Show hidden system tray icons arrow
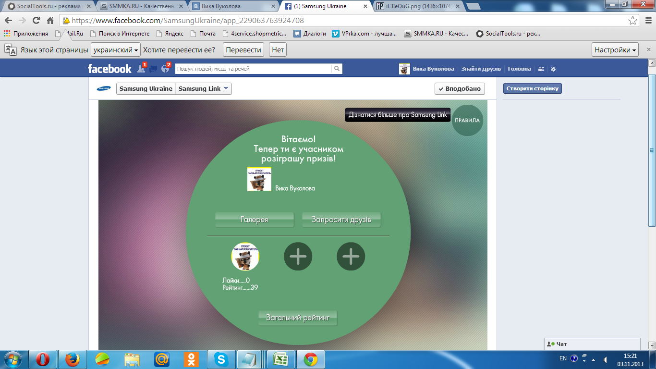This screenshot has width=656, height=369. [594, 359]
